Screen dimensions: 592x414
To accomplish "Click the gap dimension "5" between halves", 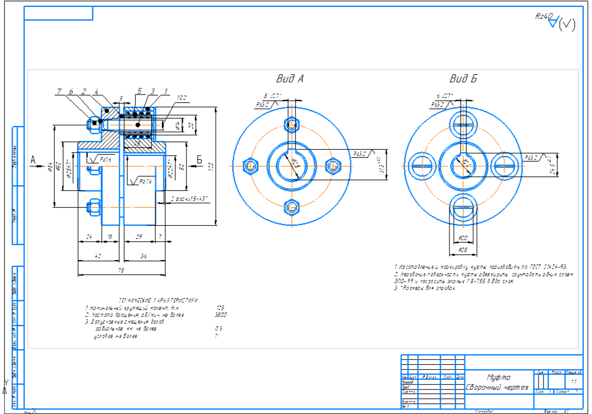I will point(121,99).
